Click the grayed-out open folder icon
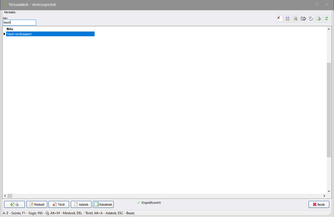Image resolution: width=334 pixels, height=217 pixels. 311,19
